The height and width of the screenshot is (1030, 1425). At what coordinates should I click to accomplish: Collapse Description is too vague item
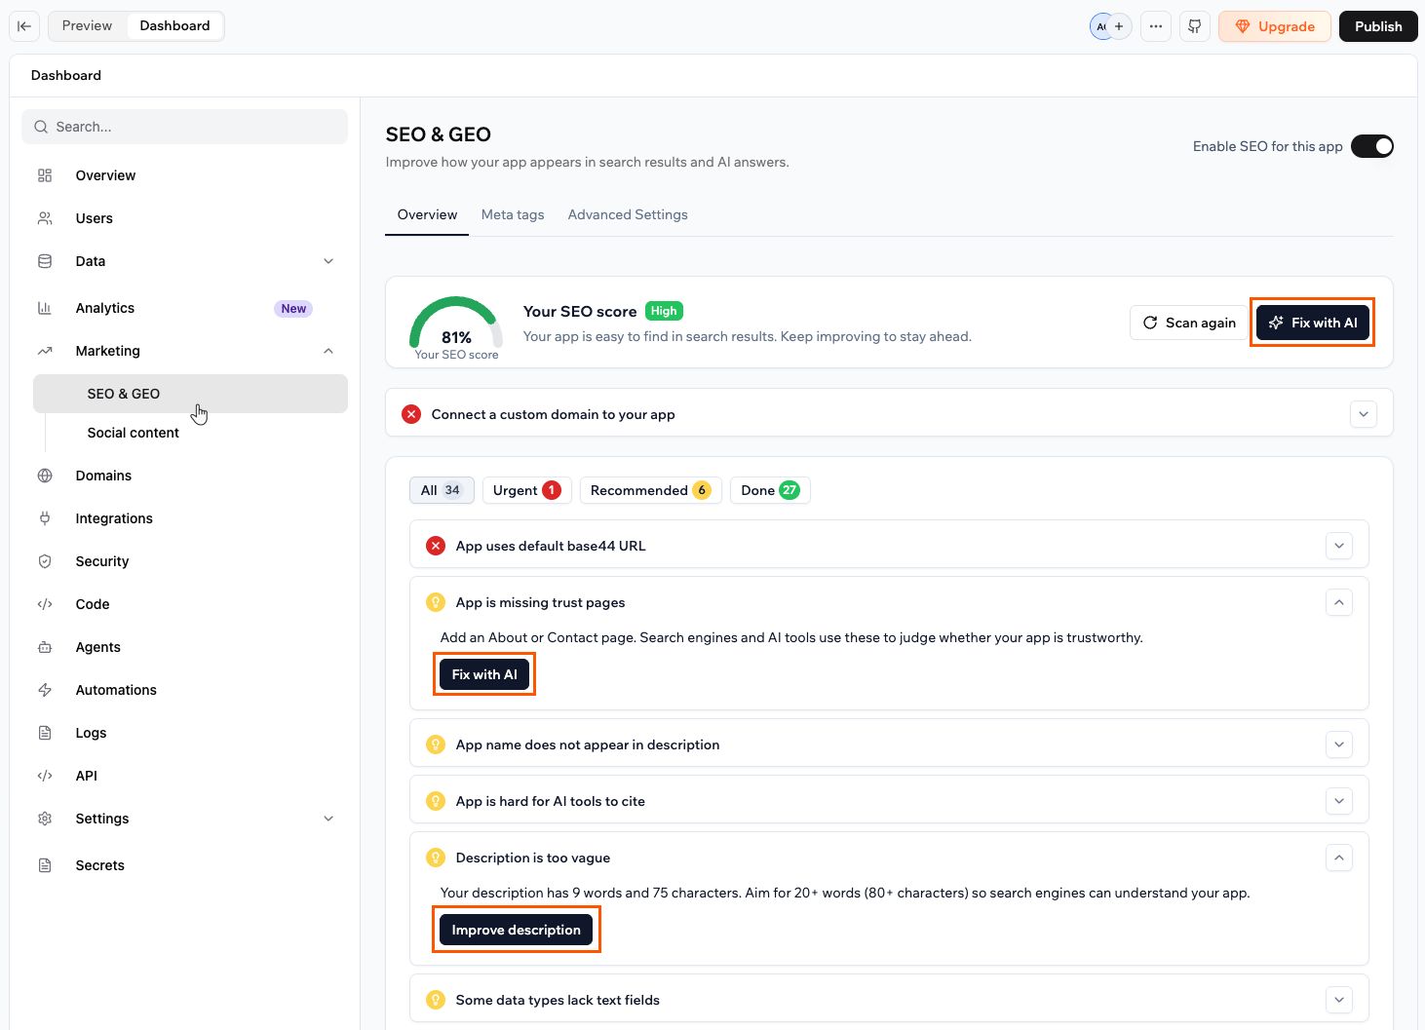click(x=1339, y=858)
